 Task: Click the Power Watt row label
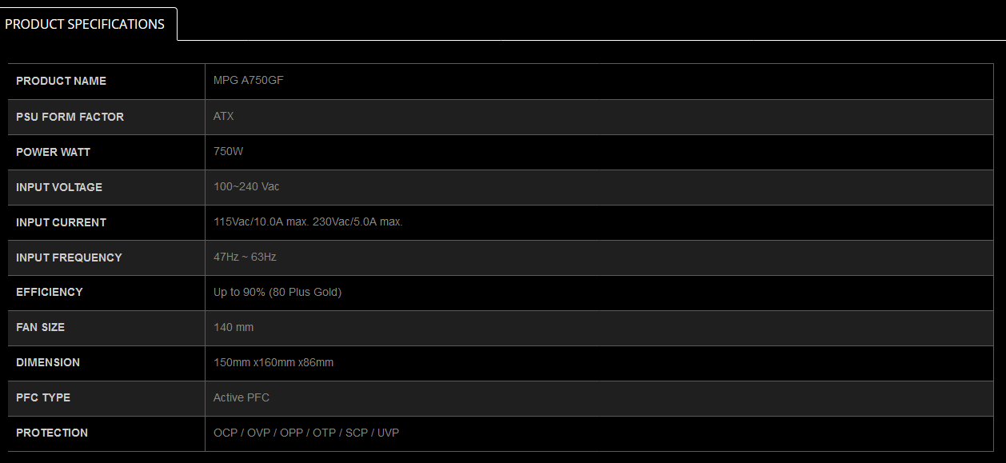click(53, 152)
